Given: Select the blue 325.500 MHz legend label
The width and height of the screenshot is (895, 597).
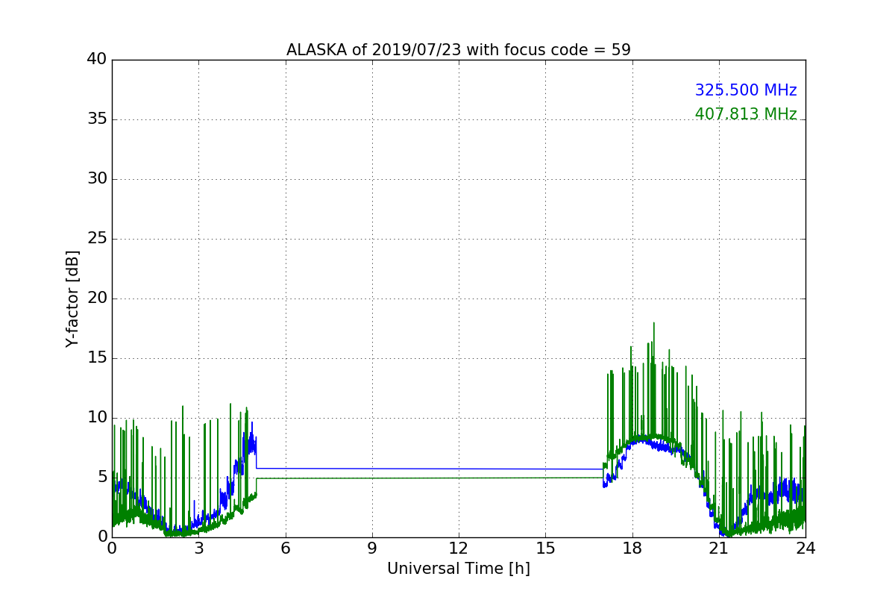Looking at the screenshot, I should (x=746, y=90).
